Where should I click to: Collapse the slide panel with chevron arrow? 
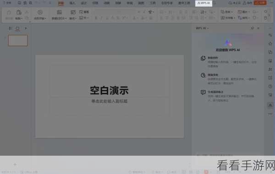coord(26,28)
